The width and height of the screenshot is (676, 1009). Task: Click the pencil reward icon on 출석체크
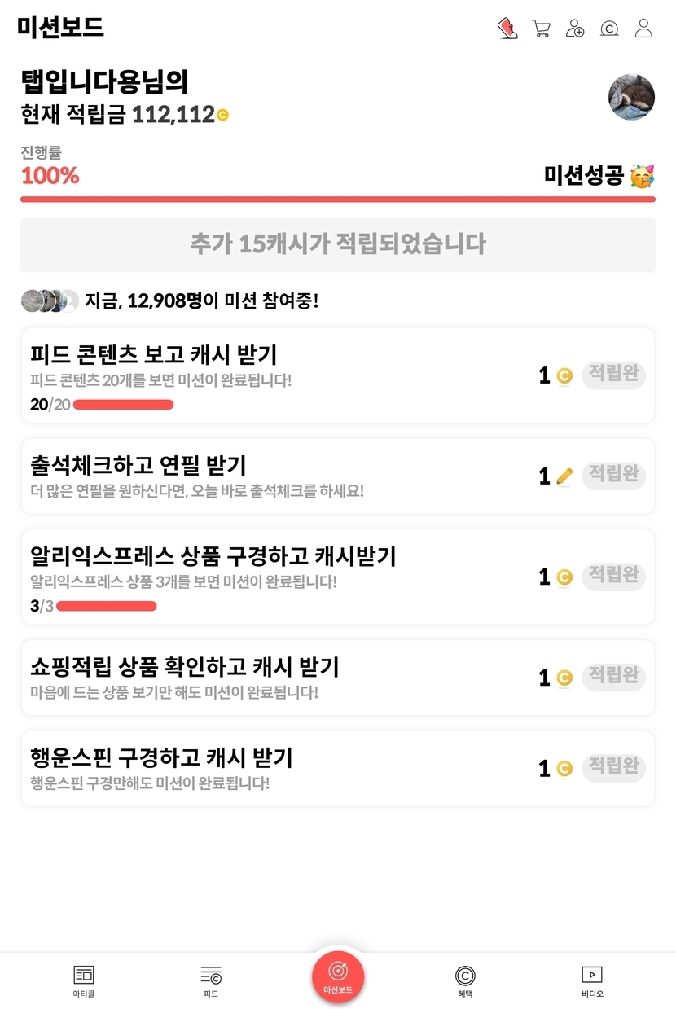click(x=565, y=476)
